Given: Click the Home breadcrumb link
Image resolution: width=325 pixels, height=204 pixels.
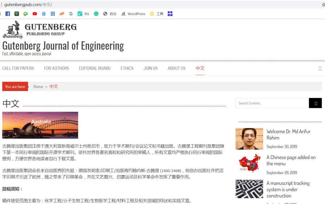Looking at the screenshot, I should (38, 87).
